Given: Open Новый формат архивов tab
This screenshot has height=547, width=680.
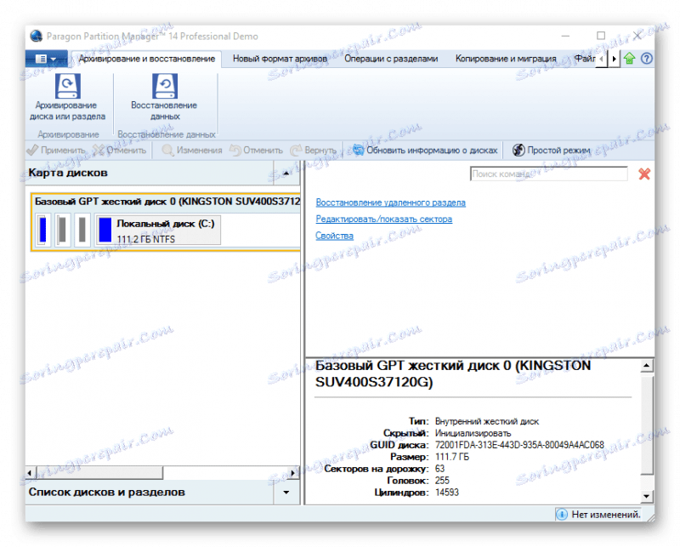Looking at the screenshot, I should click(x=280, y=59).
